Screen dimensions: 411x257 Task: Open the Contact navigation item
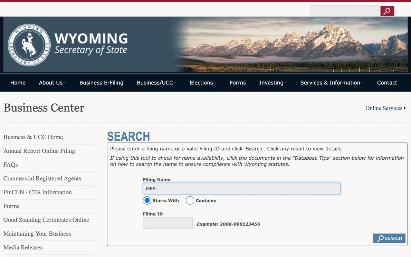387,83
